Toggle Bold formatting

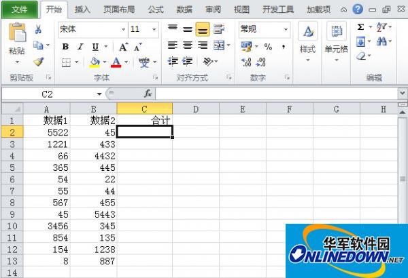[x=65, y=47]
